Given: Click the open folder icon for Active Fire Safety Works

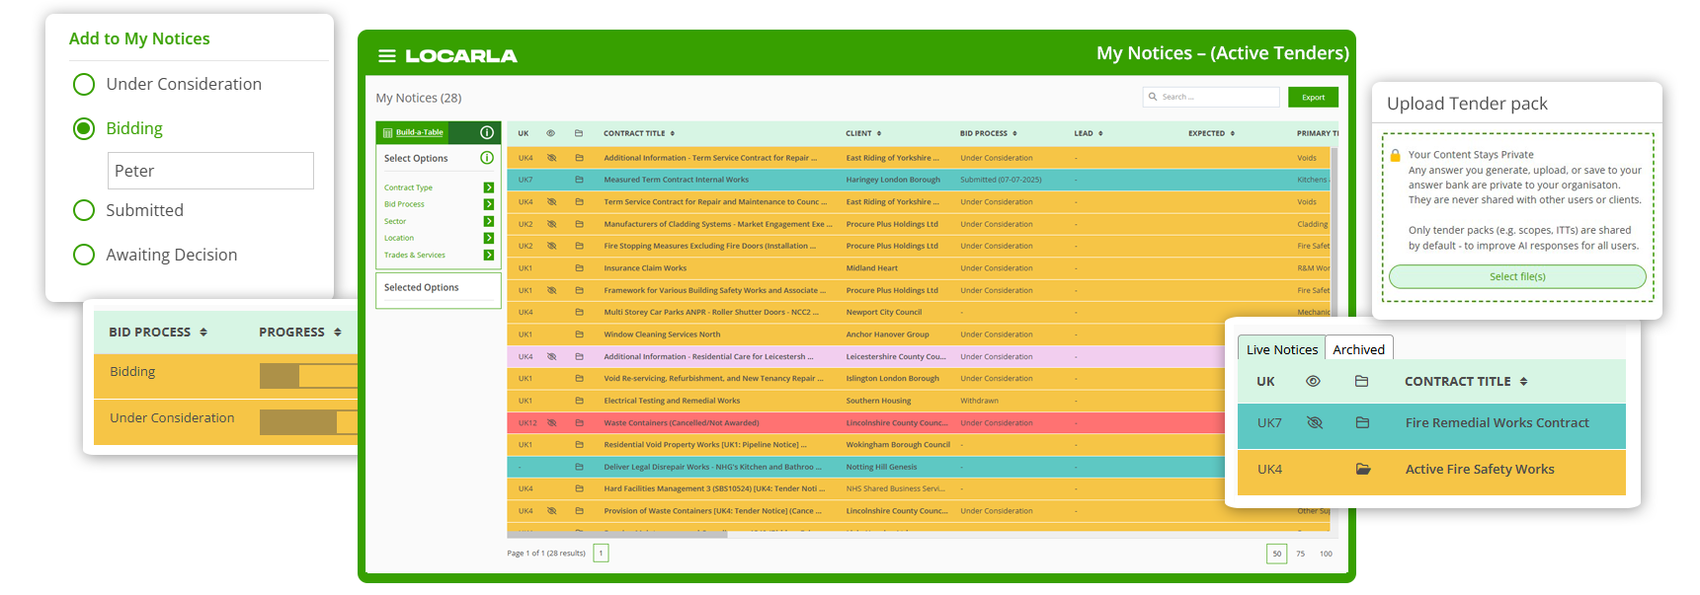Looking at the screenshot, I should (x=1363, y=470).
